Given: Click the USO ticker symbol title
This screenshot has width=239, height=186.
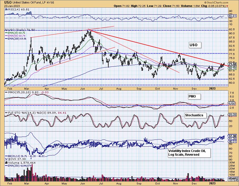Looking at the screenshot, I should 8,2.
